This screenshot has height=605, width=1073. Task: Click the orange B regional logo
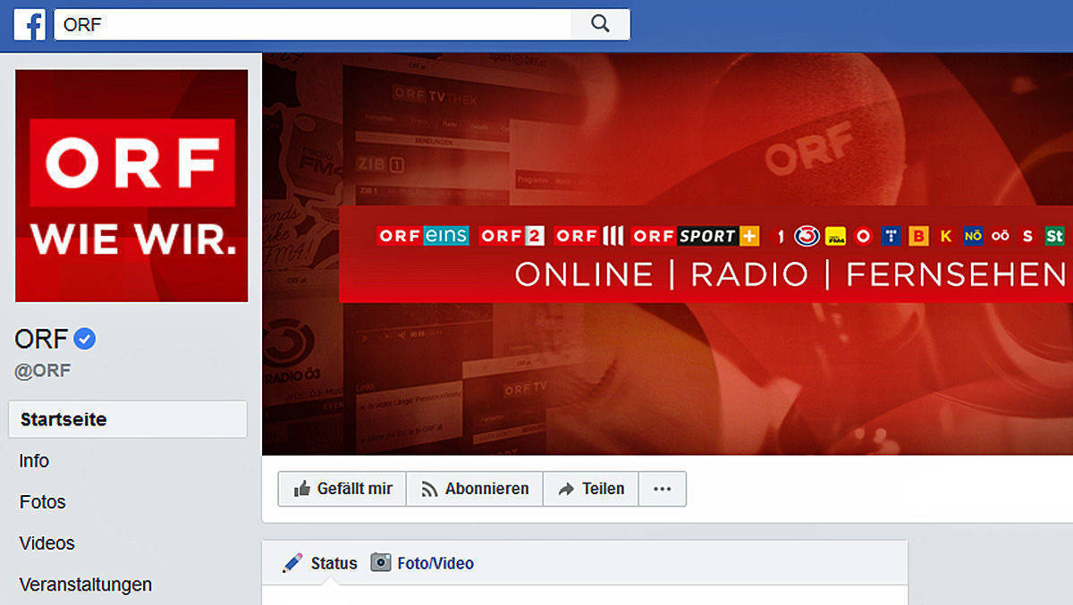[918, 236]
